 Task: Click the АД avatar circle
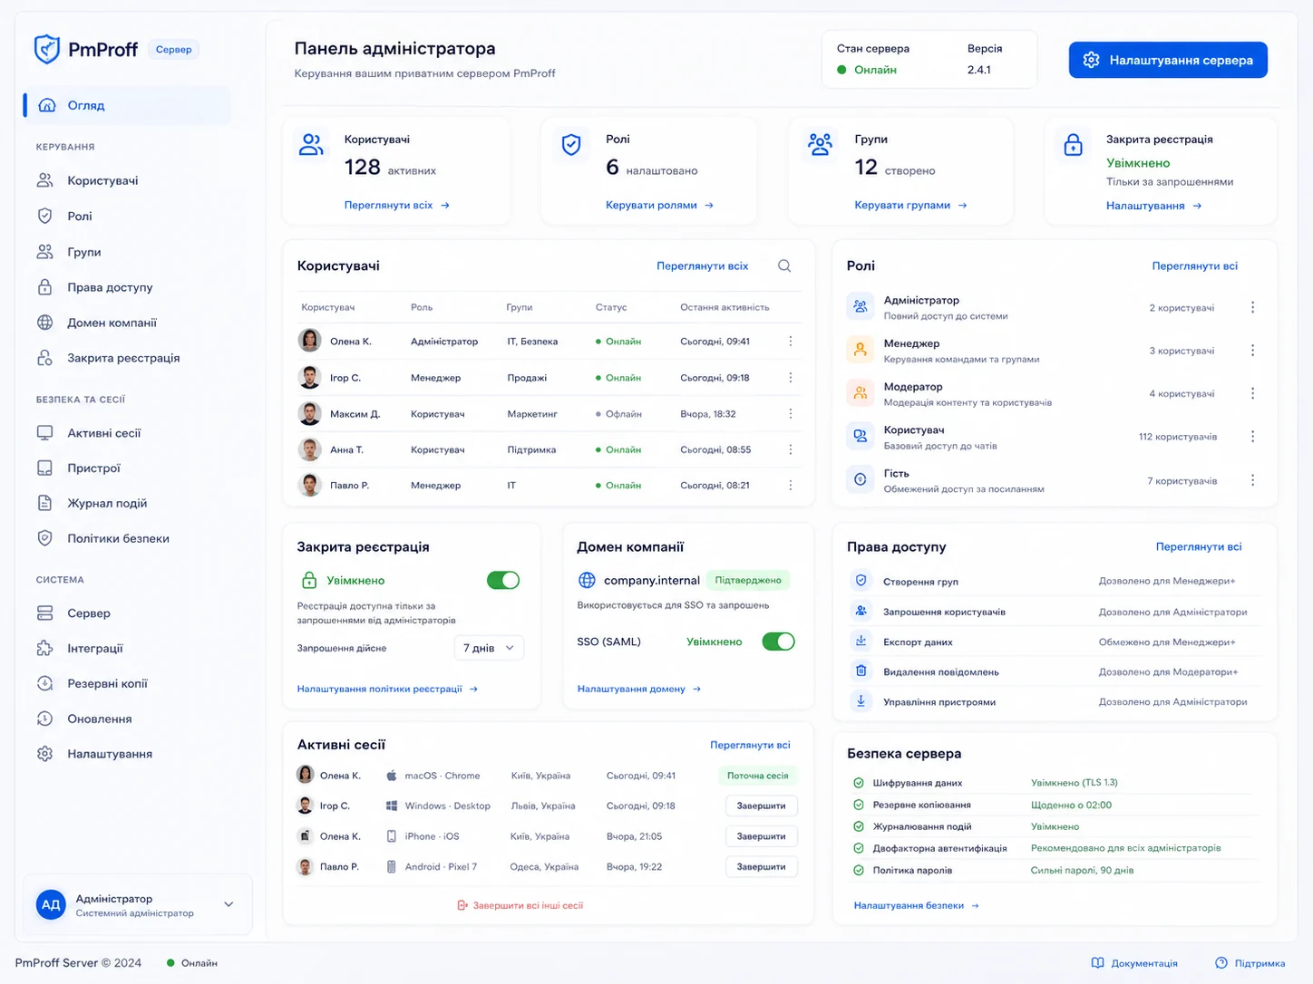pyautogui.click(x=51, y=904)
